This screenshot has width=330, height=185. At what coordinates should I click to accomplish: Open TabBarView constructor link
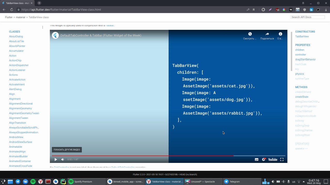(302, 36)
